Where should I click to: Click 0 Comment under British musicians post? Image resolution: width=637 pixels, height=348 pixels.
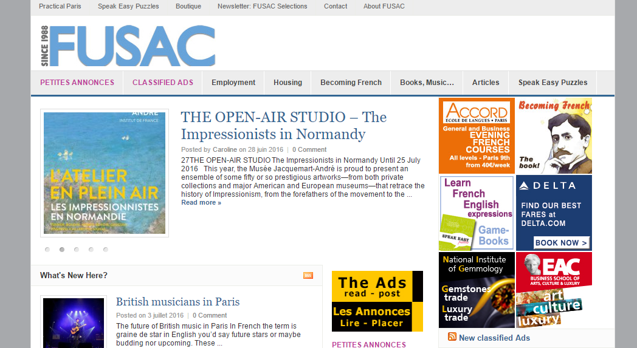tap(210, 315)
